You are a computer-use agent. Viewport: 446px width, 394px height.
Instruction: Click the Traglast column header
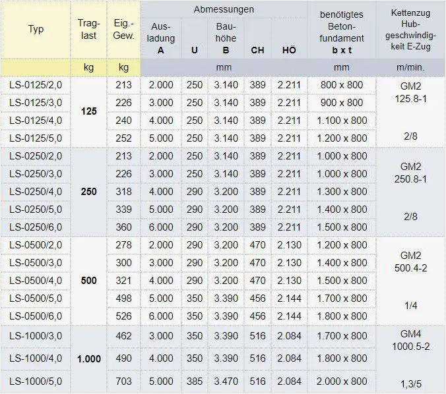click(x=88, y=30)
